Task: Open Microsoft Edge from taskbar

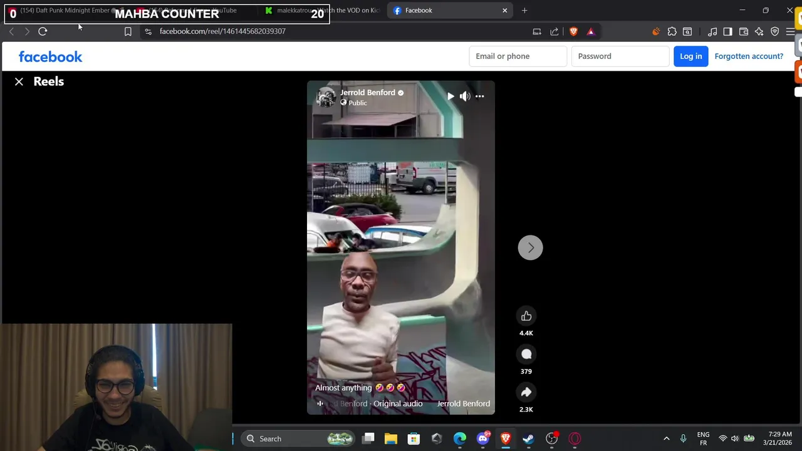Action: click(460, 439)
